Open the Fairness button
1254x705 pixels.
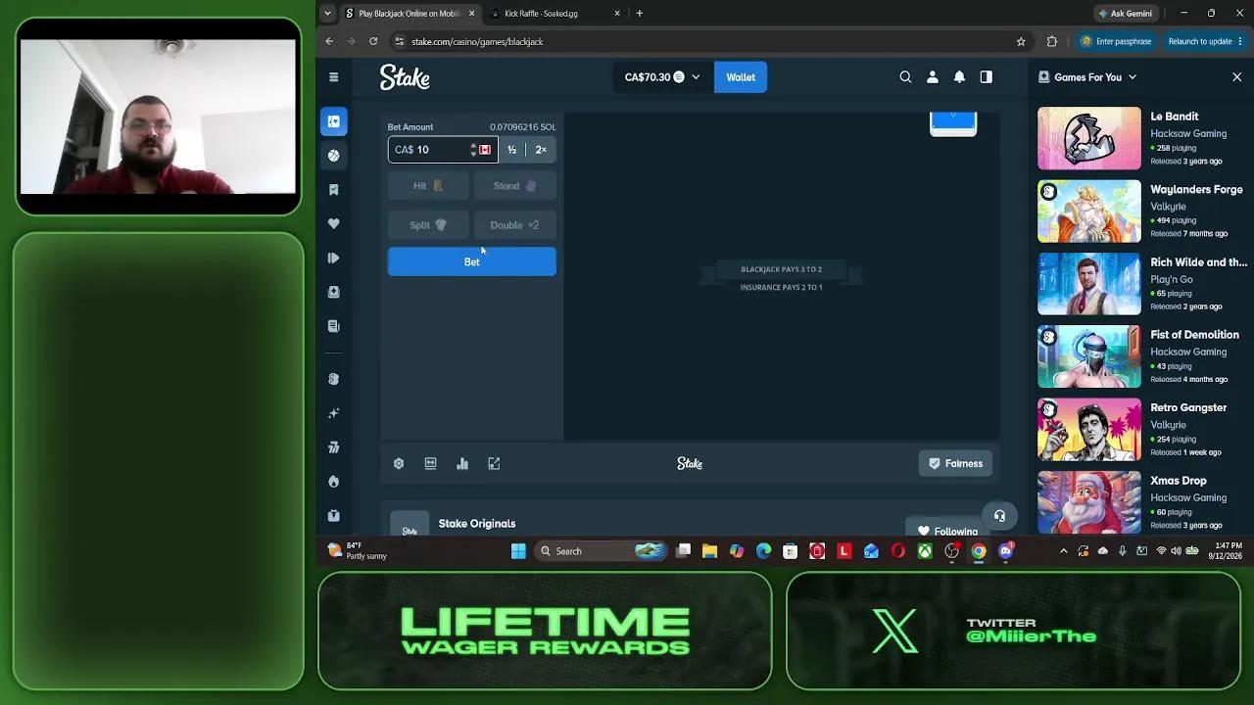tap(955, 464)
